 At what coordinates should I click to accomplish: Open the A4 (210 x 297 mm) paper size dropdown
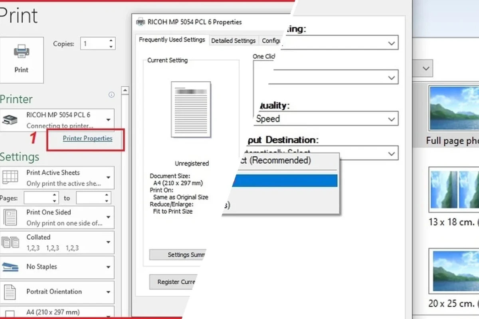(x=57, y=312)
